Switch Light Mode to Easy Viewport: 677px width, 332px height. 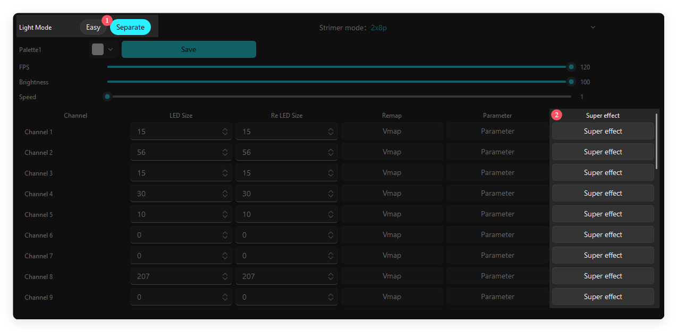coord(93,27)
